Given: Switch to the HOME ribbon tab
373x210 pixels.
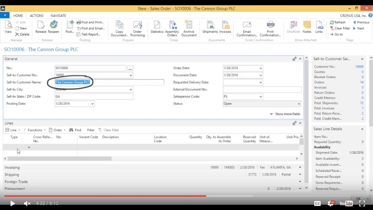Looking at the screenshot, I should click(x=18, y=16).
